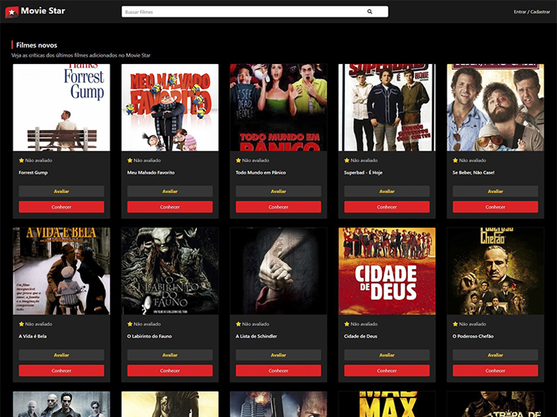Click the title text 'A Vida é Bela'
Viewport: 557px width, 417px height.
click(x=33, y=336)
